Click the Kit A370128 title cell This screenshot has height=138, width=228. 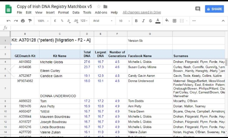point(52,41)
